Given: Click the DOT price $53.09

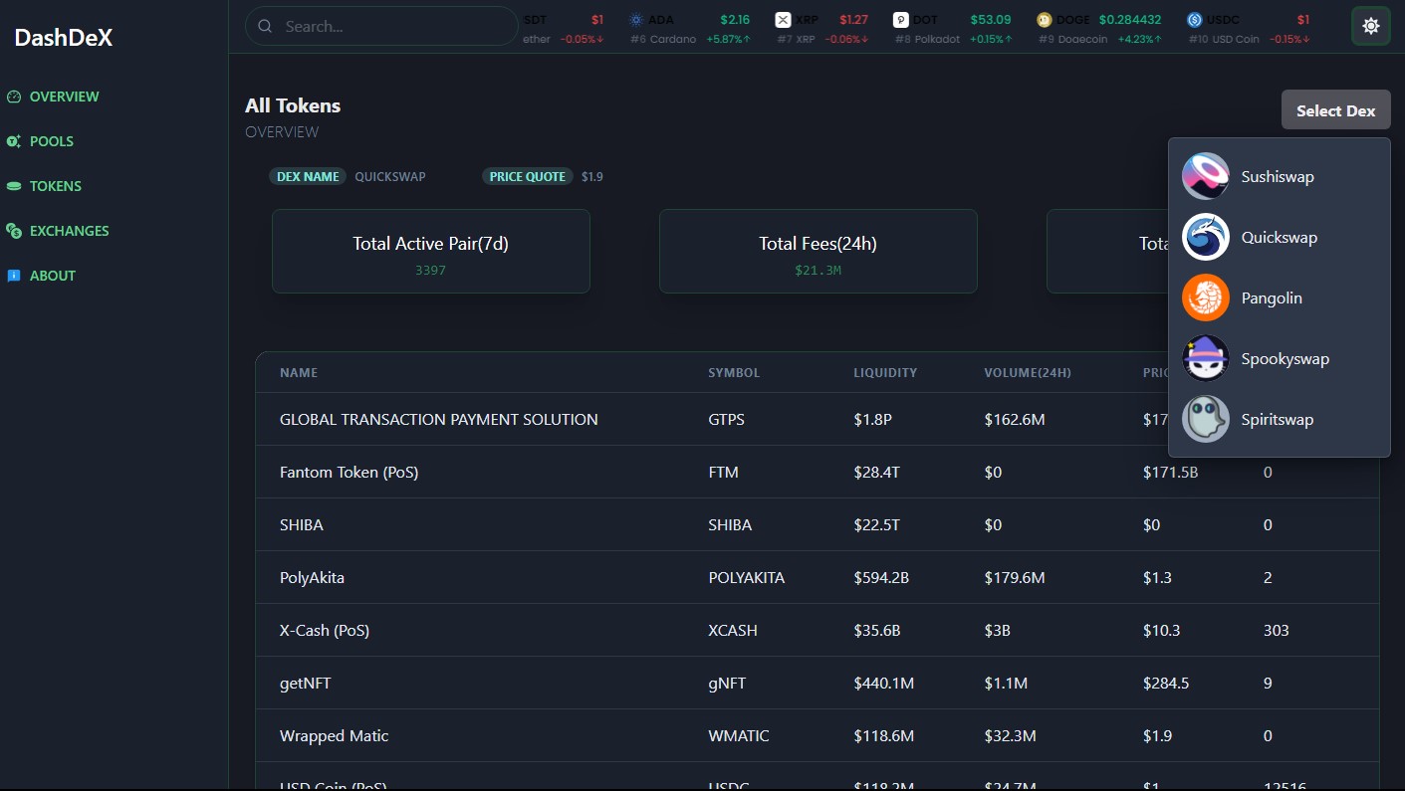Looking at the screenshot, I should click(x=991, y=20).
